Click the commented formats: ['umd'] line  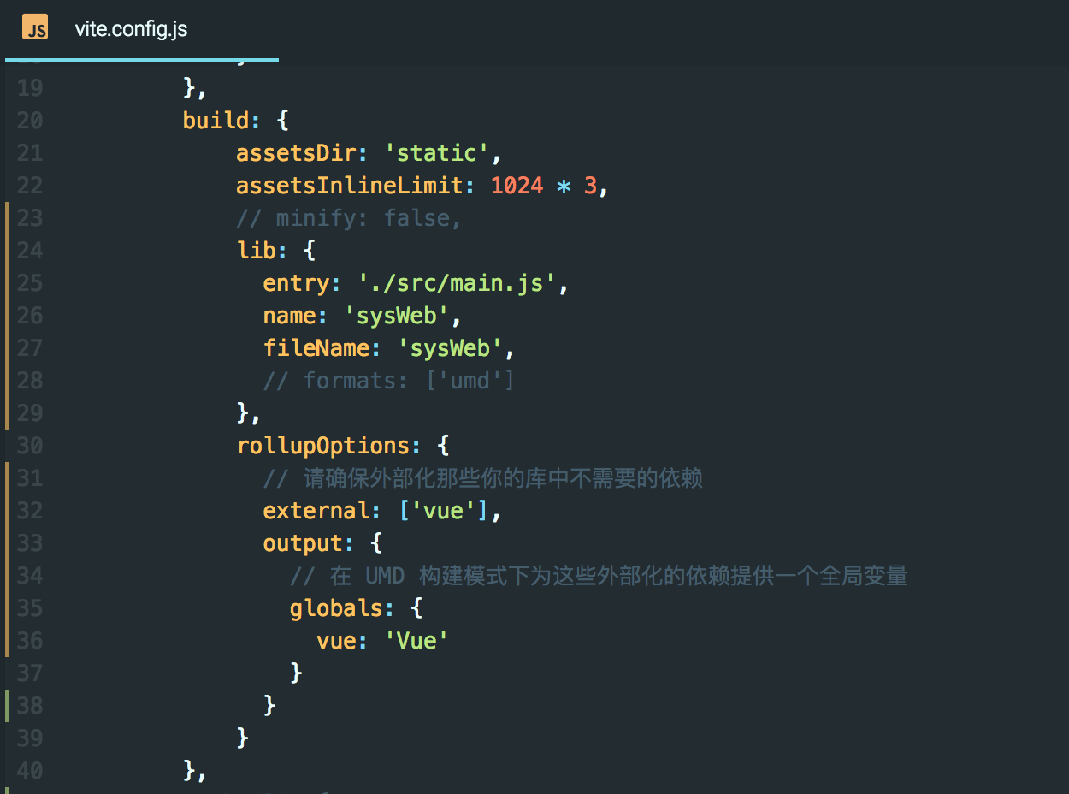[x=389, y=380]
